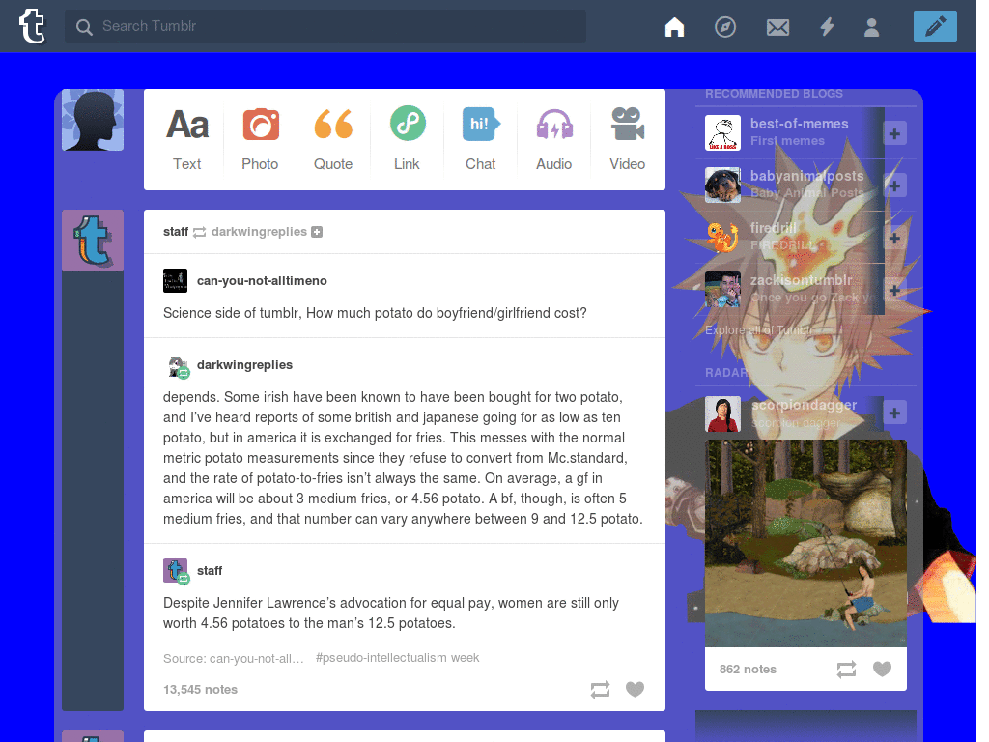The height and width of the screenshot is (742, 989).
Task: Click scorpiondagger avatar thumbnail
Action: [x=722, y=414]
